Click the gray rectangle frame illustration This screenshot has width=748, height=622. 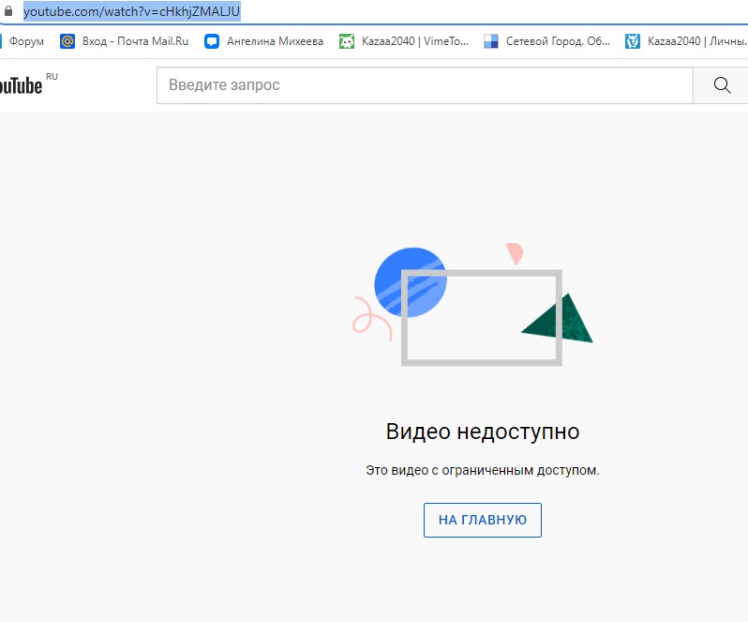point(481,360)
